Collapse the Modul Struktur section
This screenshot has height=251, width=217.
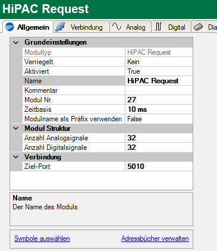16,128
